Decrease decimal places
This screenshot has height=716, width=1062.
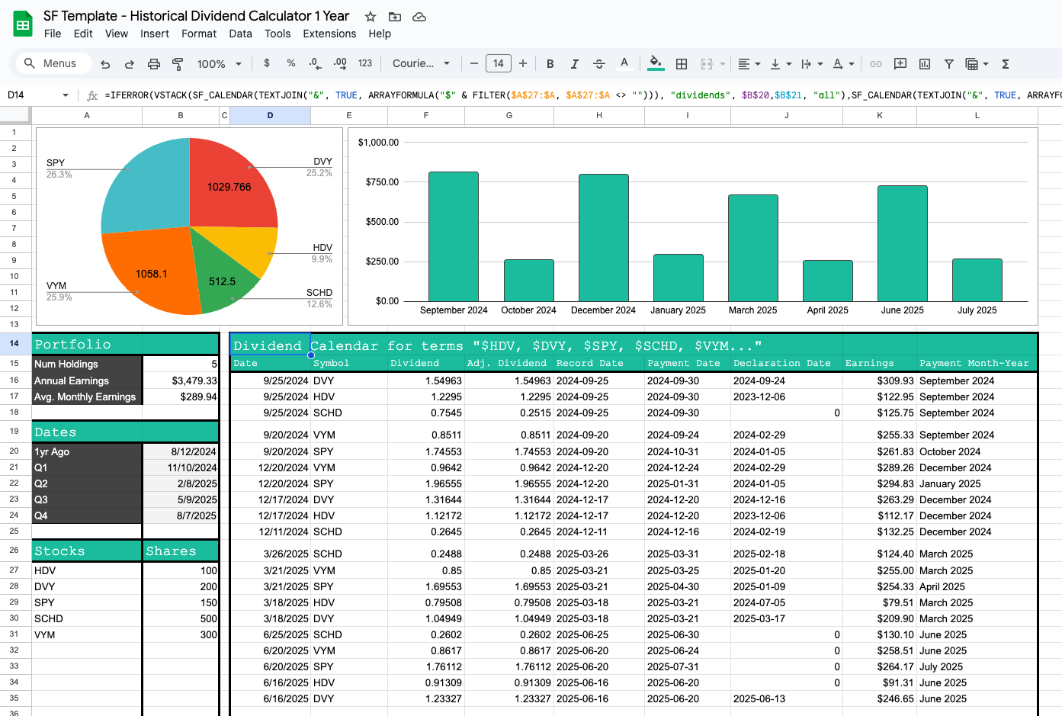tap(314, 63)
